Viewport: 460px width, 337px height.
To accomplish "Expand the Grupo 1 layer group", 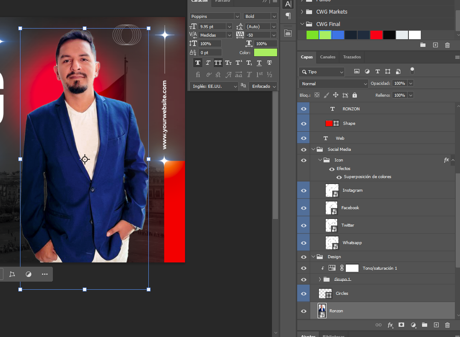I will pos(320,279).
